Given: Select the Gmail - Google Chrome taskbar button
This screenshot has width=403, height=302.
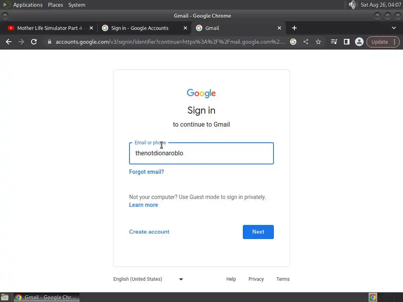Looking at the screenshot, I should pos(46,297).
